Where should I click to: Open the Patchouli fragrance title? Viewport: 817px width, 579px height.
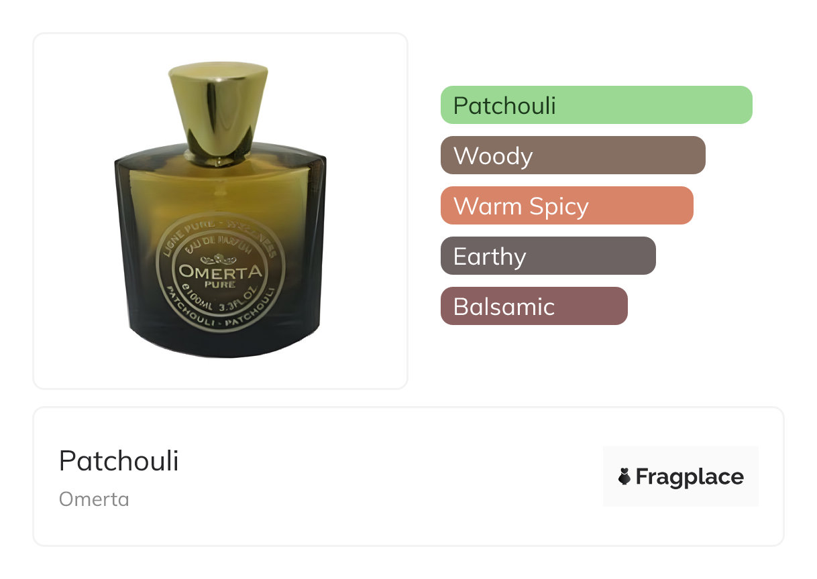click(119, 461)
